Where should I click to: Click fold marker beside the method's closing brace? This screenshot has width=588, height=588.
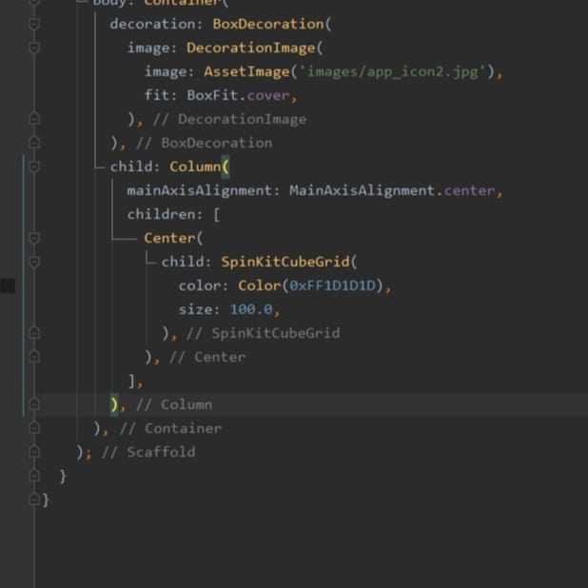point(34,476)
